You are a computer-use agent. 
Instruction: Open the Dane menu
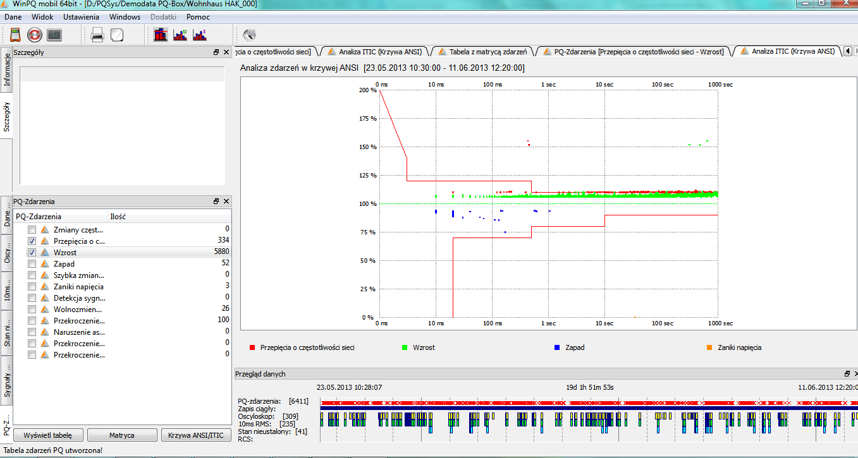pos(13,17)
